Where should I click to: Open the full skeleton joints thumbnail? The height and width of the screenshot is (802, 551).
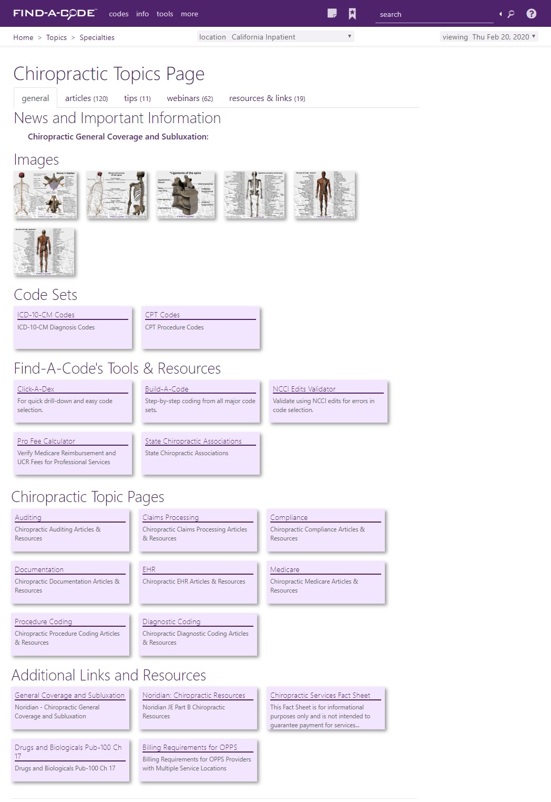[254, 195]
